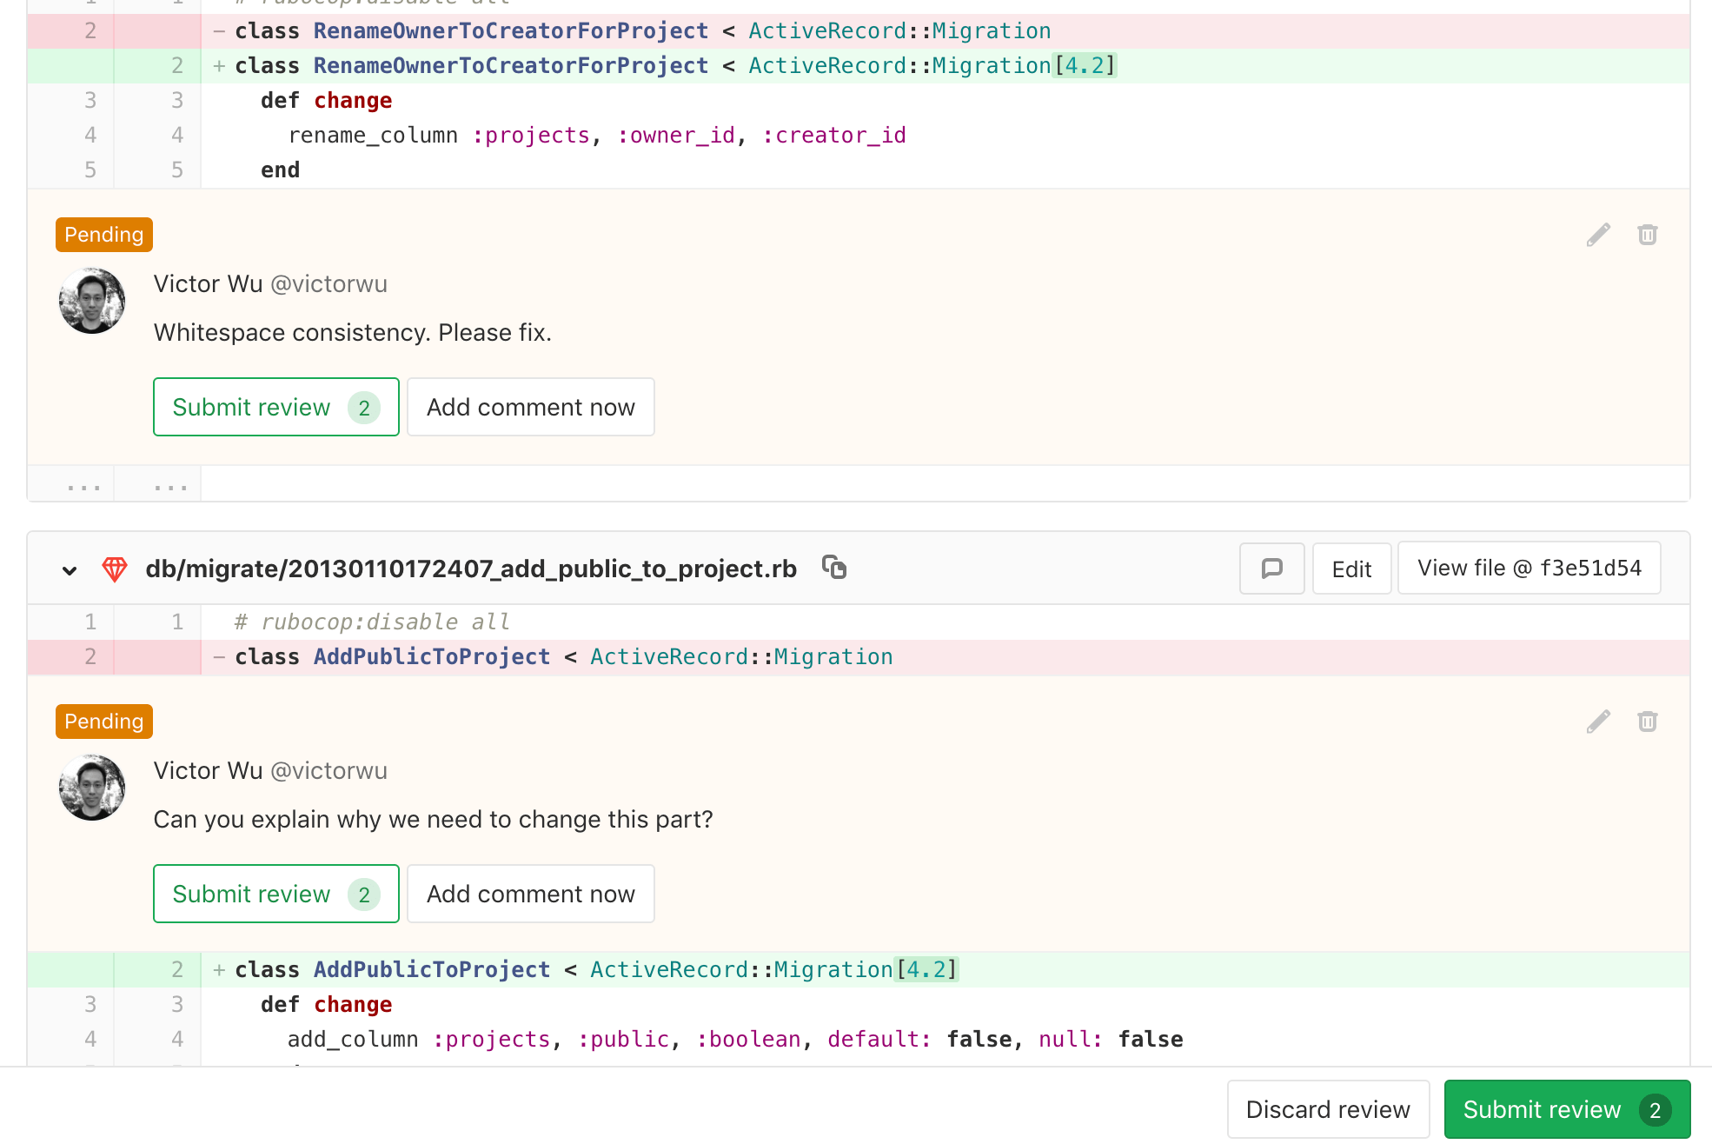Image resolution: width=1712 pixels, height=1144 pixels.
Task: Click the Edit button for add_public_to_project file
Action: pos(1351,569)
